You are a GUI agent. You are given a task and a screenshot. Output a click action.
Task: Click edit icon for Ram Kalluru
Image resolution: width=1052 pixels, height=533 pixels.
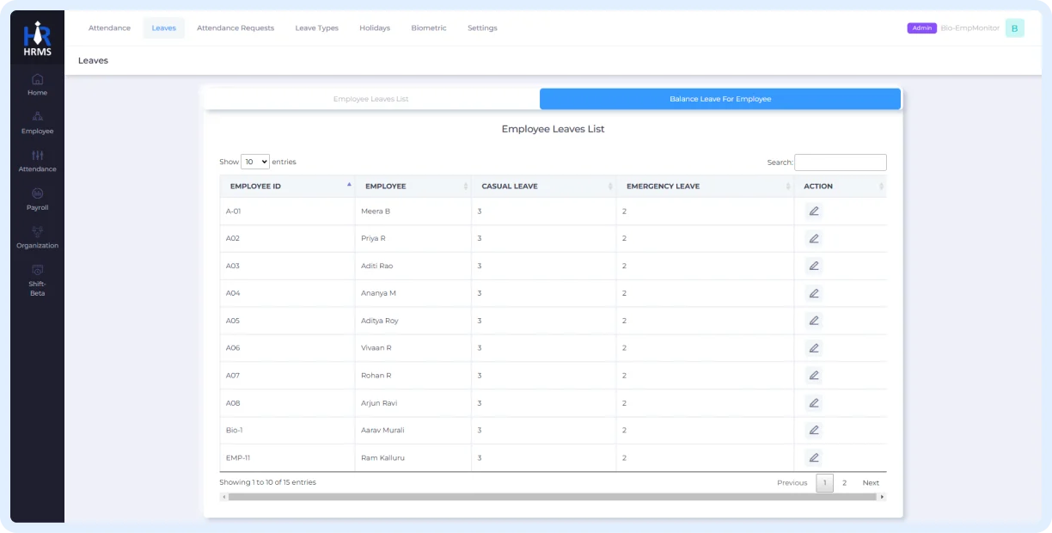point(813,457)
